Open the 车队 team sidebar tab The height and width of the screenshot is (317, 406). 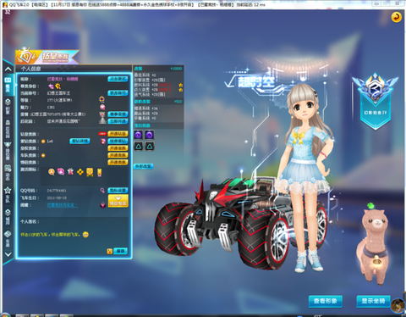[8, 194]
